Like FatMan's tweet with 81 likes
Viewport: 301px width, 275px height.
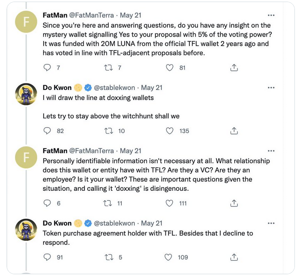[x=169, y=68]
